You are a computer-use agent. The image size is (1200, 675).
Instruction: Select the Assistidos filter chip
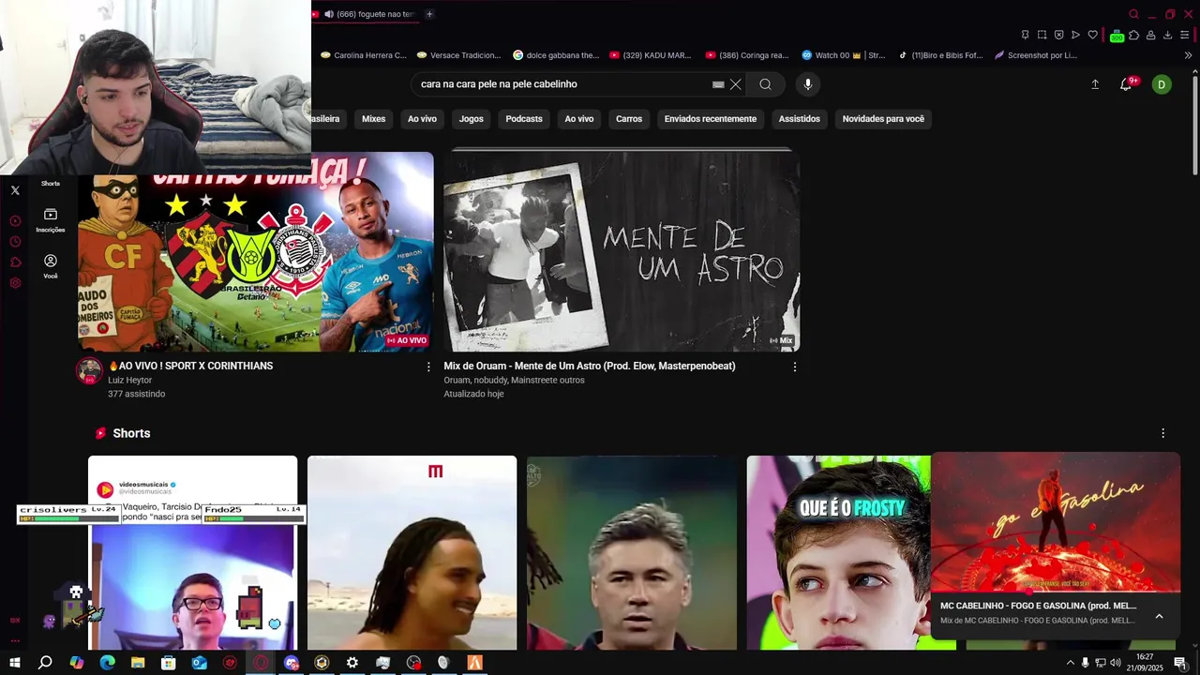[799, 119]
